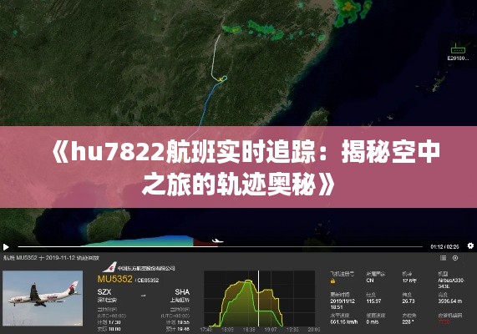Select the green receiver station icon

click(x=458, y=49)
